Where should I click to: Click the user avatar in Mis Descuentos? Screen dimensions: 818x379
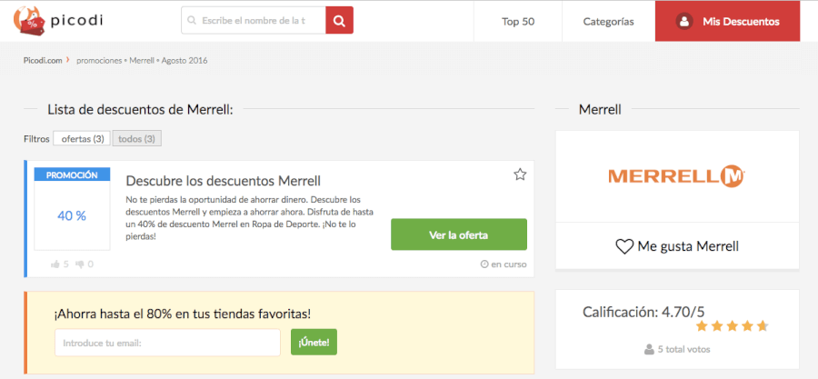click(x=683, y=22)
